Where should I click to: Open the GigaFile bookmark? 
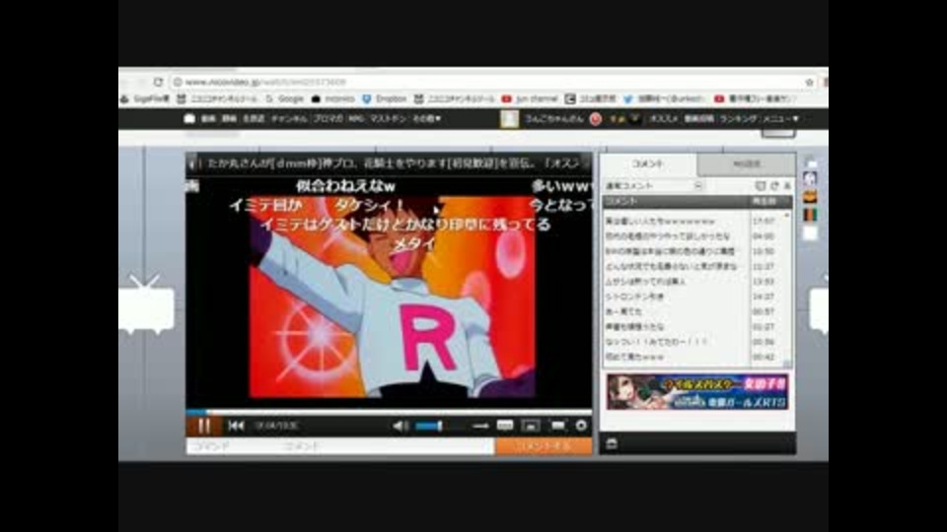[145, 99]
